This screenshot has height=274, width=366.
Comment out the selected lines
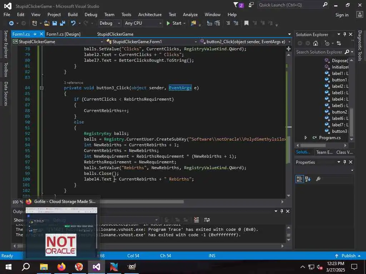click(x=228, y=23)
